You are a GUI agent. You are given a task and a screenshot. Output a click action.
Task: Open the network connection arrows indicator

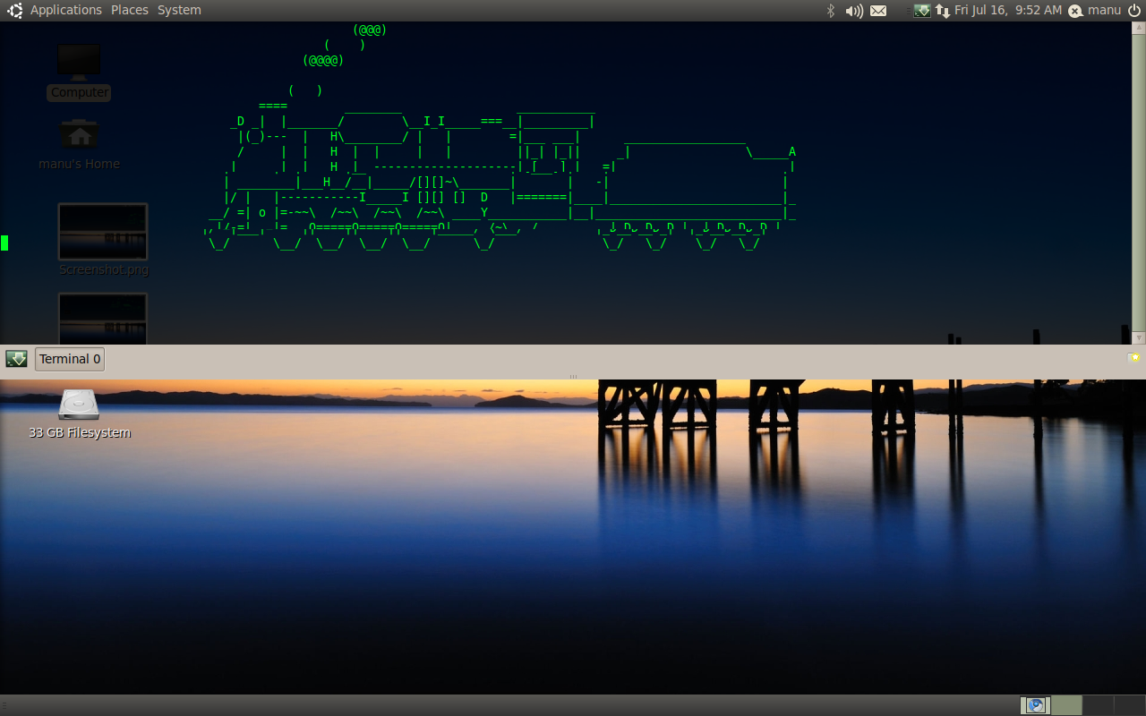coord(943,10)
